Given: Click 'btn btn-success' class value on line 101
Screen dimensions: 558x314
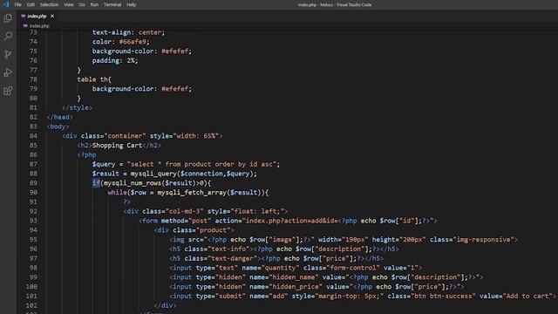Looking at the screenshot, I should click(443, 297).
